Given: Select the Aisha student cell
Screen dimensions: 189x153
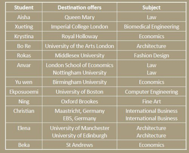Looking at the screenshot, I should 24,17.
